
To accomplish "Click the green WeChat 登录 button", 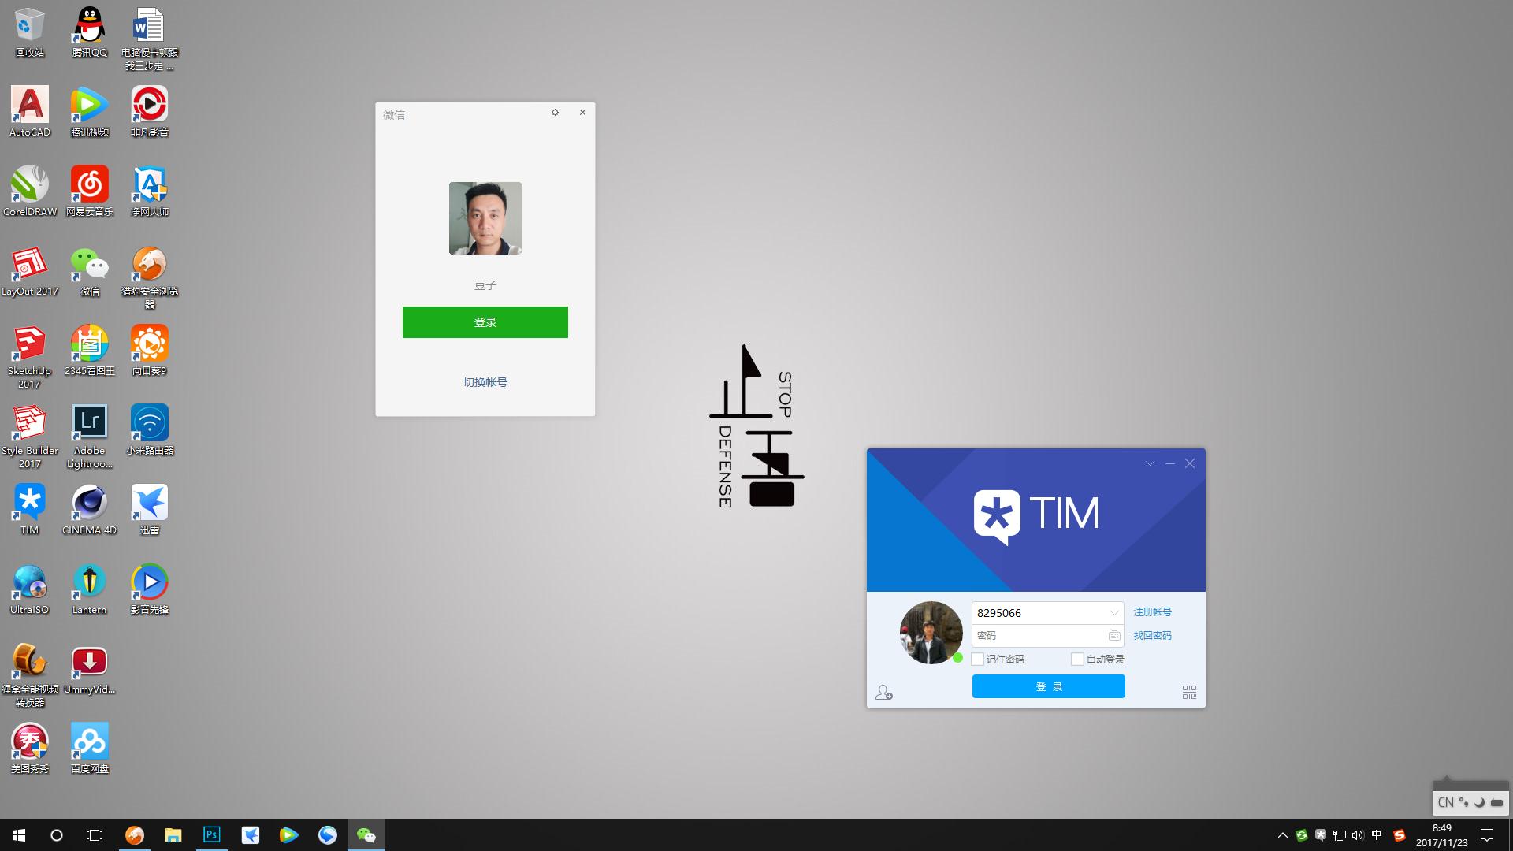I will point(485,322).
